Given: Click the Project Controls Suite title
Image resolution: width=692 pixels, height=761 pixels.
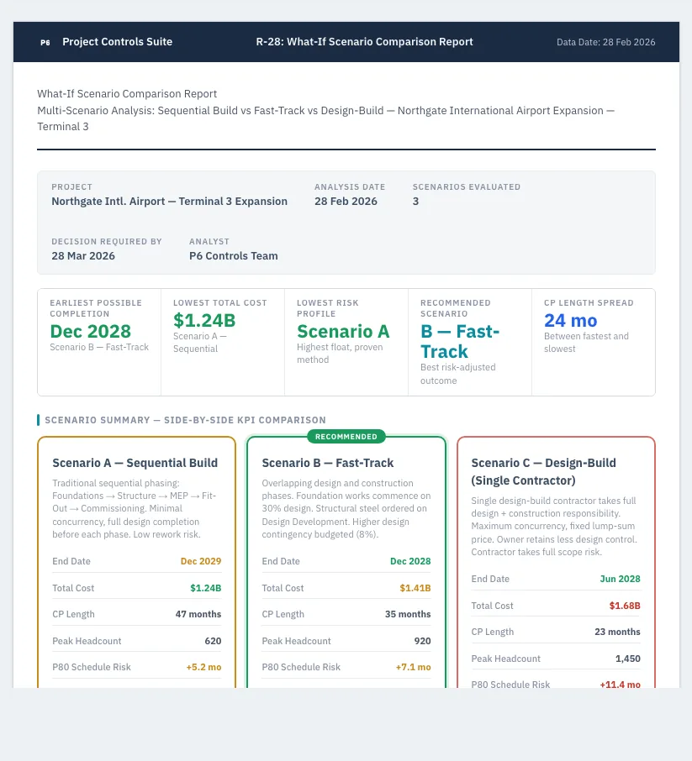Looking at the screenshot, I should pyautogui.click(x=117, y=42).
